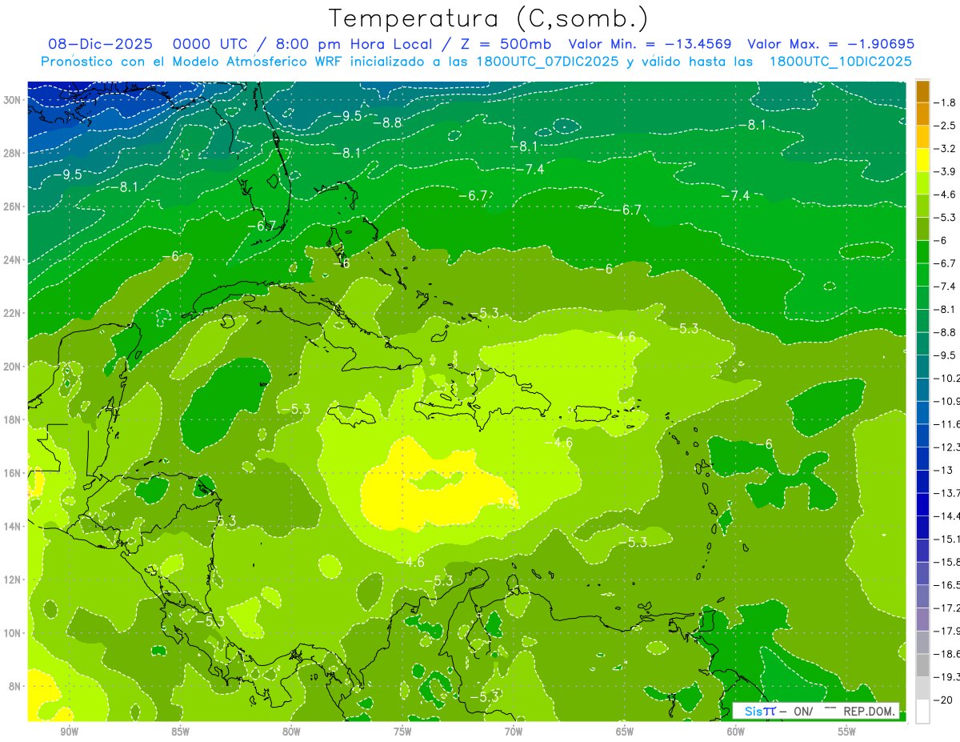Click the white bottom swatch below -20
The width and height of the screenshot is (960, 742).
(923, 712)
